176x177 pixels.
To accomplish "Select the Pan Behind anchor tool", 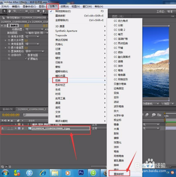I will pyautogui.click(x=32, y=11).
